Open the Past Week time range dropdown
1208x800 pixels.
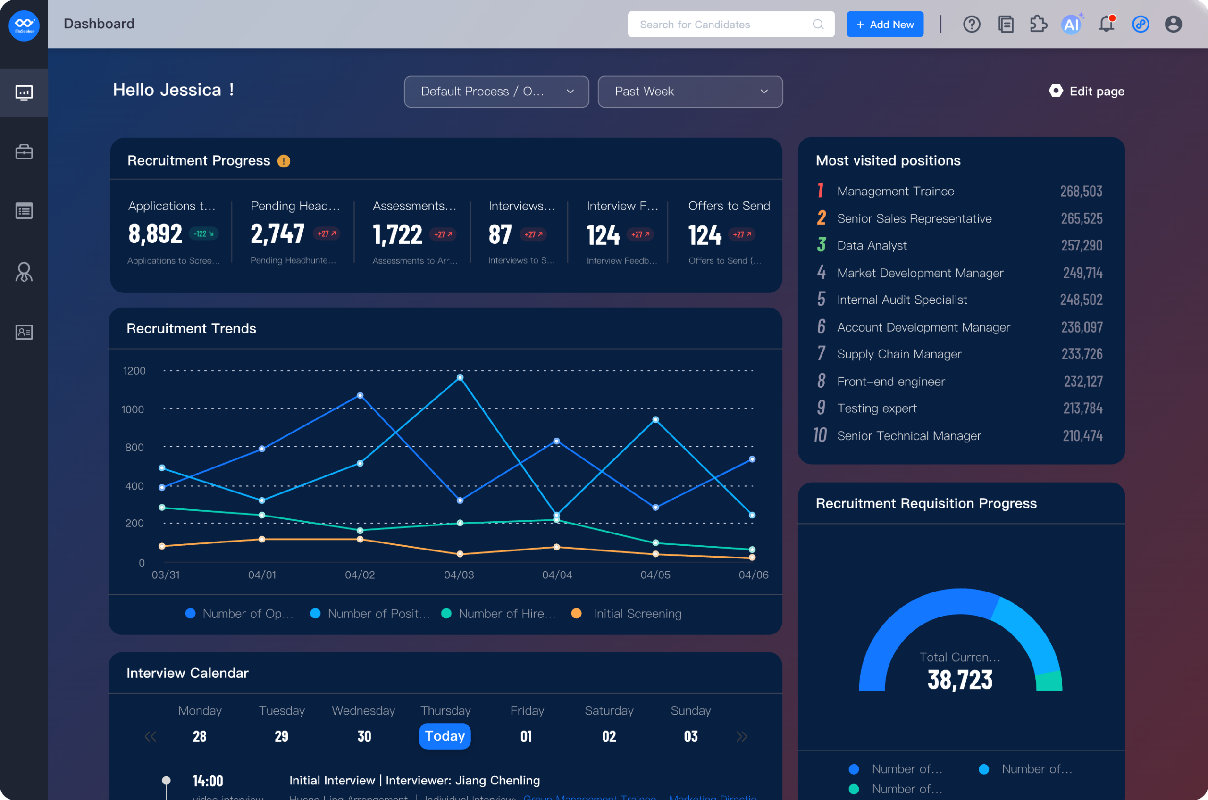tap(690, 92)
